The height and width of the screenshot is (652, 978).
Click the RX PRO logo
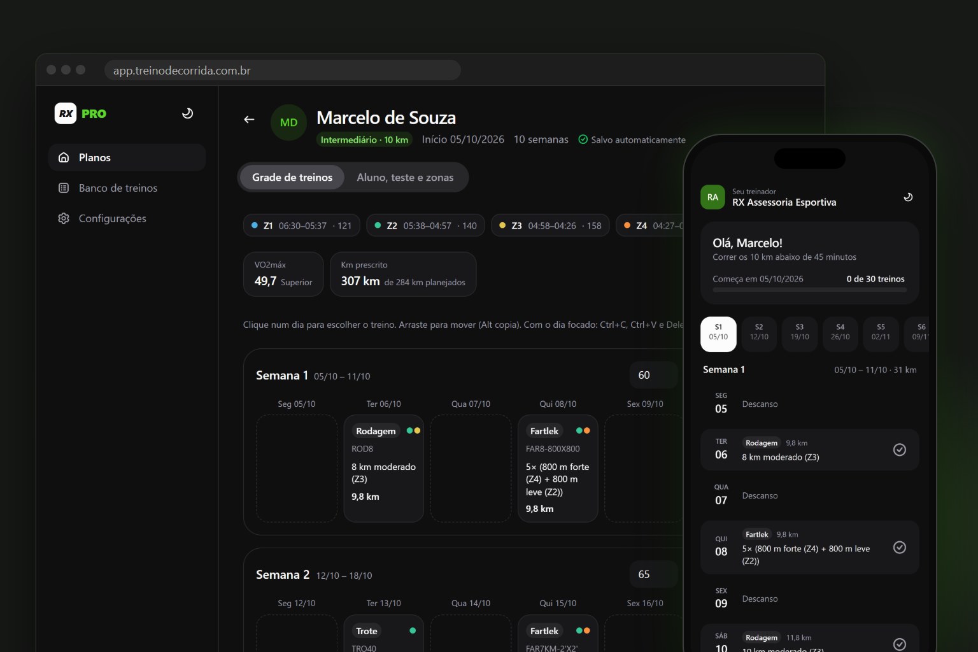click(x=80, y=113)
